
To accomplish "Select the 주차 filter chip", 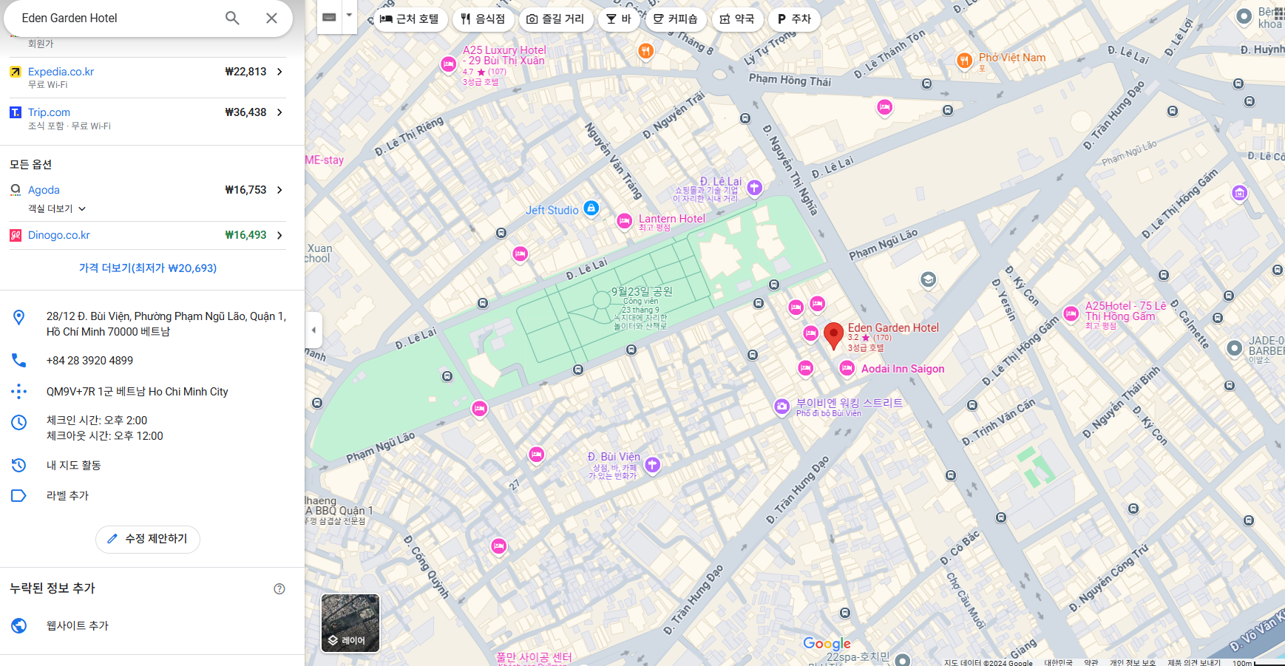I will pyautogui.click(x=794, y=18).
